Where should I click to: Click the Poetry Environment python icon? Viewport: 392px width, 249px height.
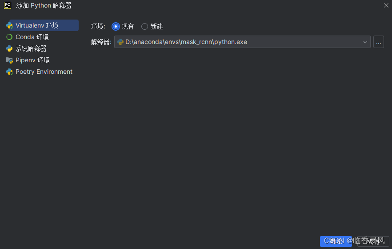9,72
